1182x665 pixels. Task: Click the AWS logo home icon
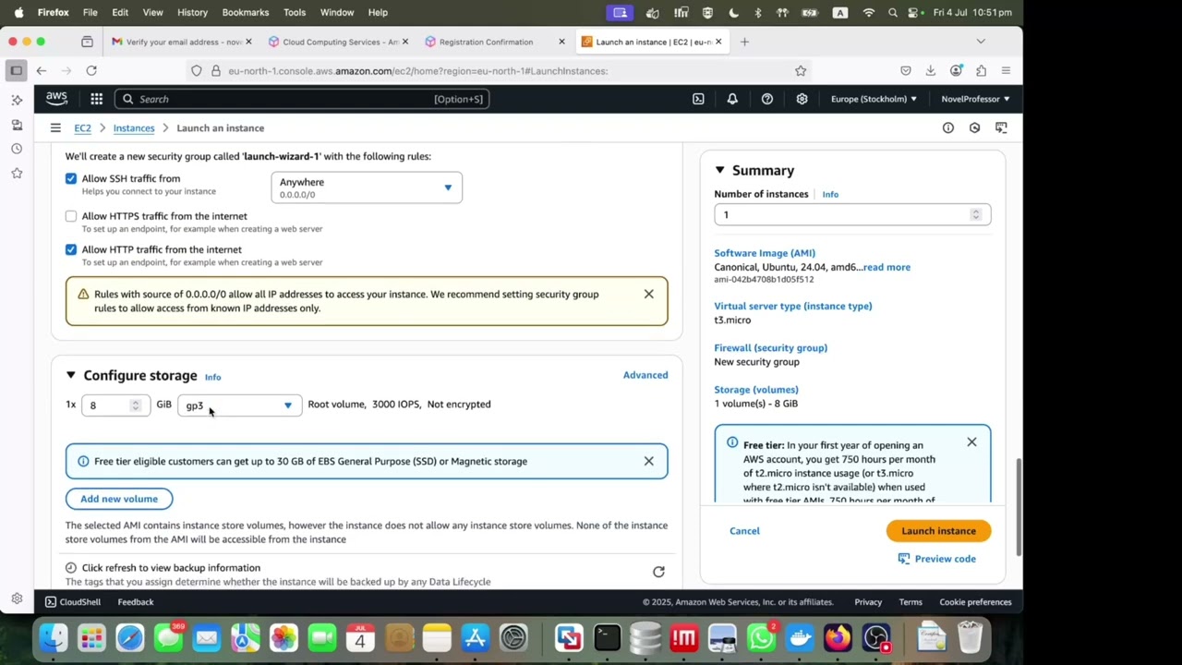[x=56, y=99]
